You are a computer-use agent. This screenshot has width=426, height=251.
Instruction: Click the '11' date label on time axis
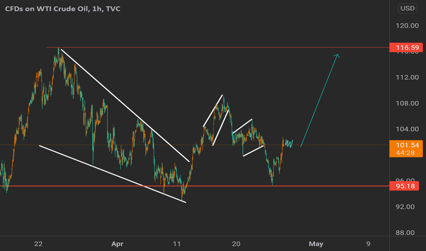point(176,244)
